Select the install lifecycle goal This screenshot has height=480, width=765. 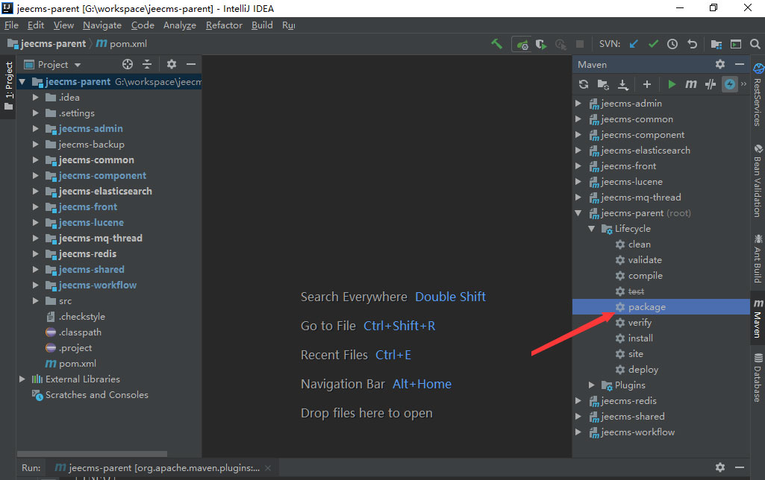click(640, 338)
